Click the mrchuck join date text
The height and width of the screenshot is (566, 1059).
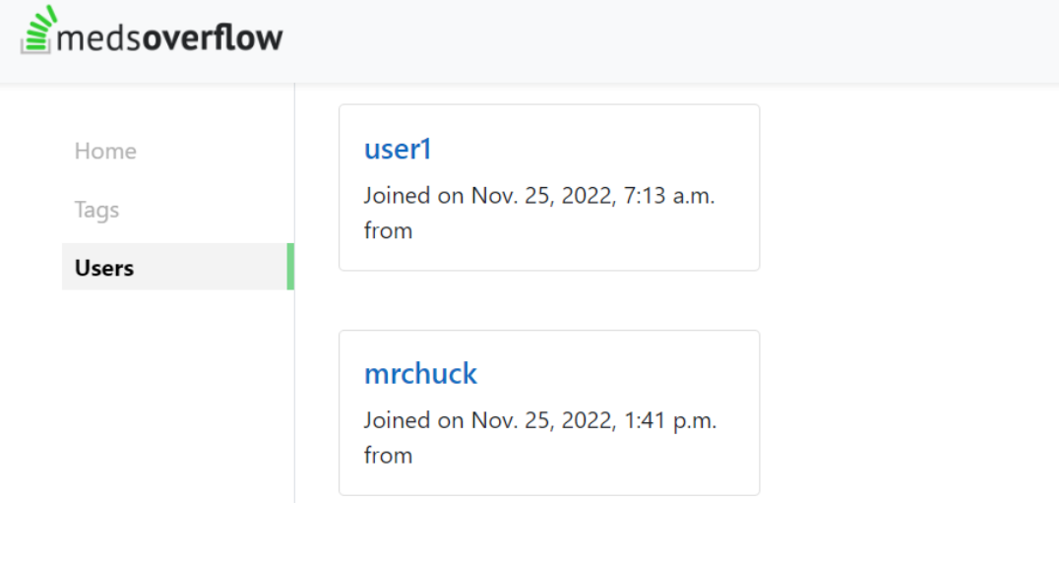tap(540, 420)
